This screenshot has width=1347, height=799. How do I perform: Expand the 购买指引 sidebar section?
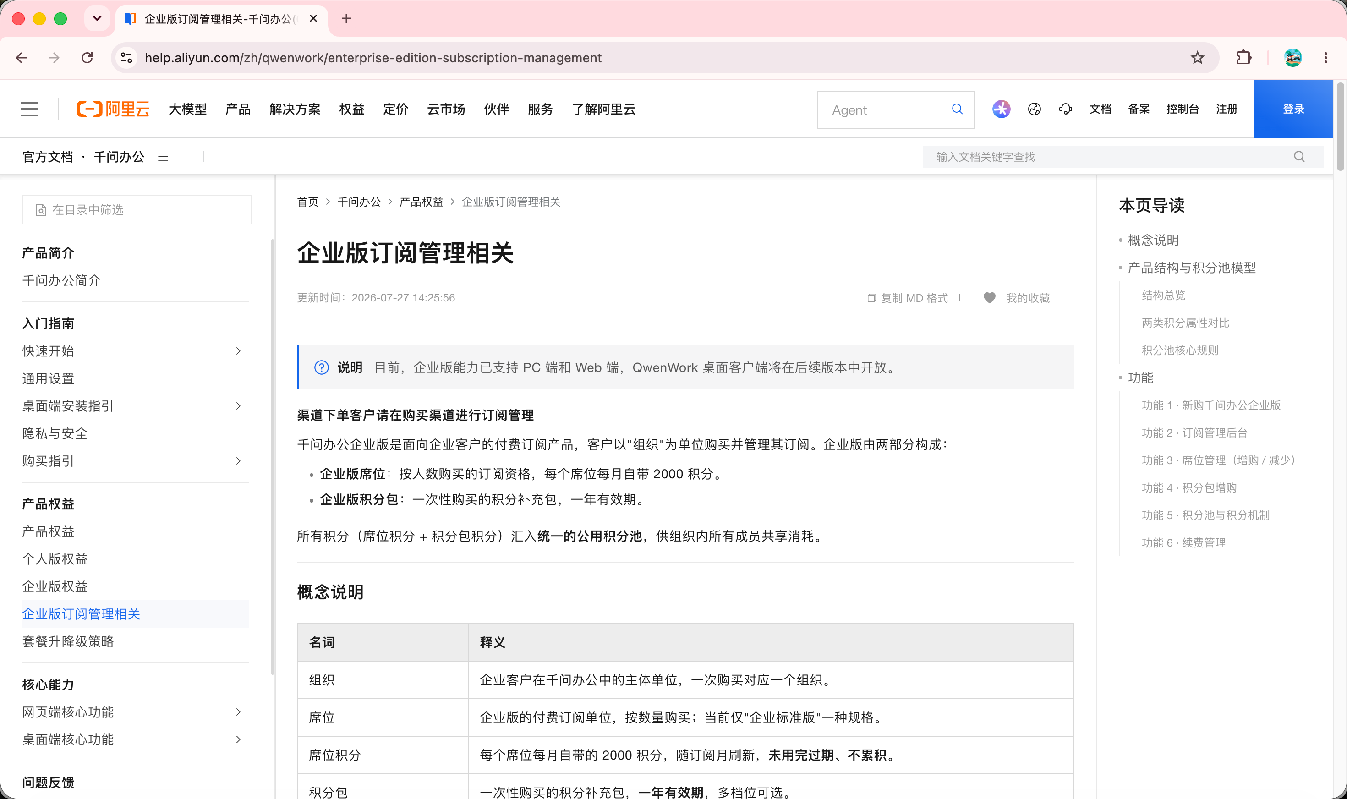click(239, 461)
